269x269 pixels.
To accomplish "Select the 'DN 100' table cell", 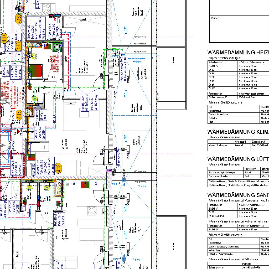I will [223, 89].
